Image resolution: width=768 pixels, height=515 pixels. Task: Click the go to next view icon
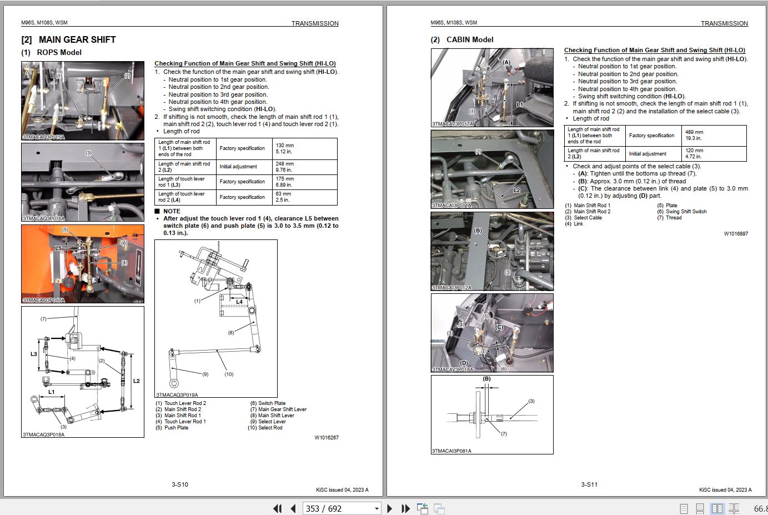(439, 508)
